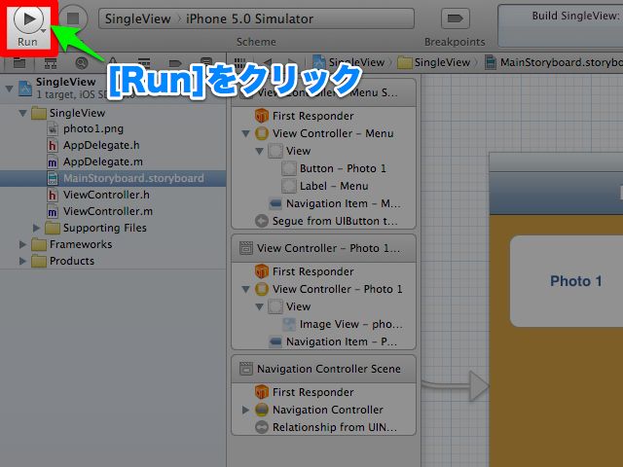
Task: Stop the running task with the Stop button
Action: coord(73,18)
